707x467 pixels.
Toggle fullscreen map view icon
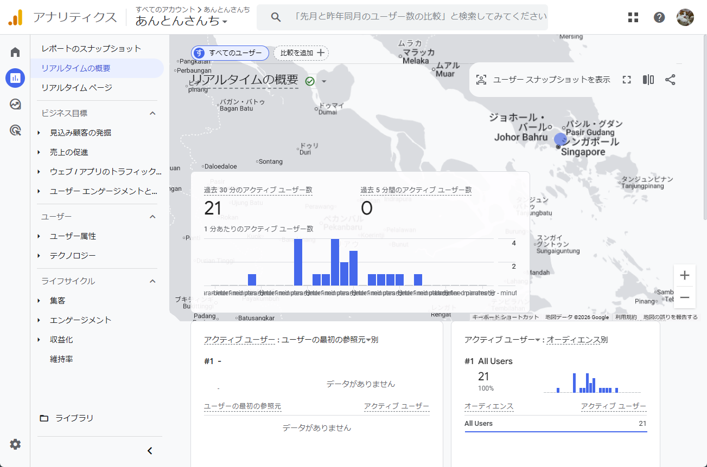[x=627, y=80]
